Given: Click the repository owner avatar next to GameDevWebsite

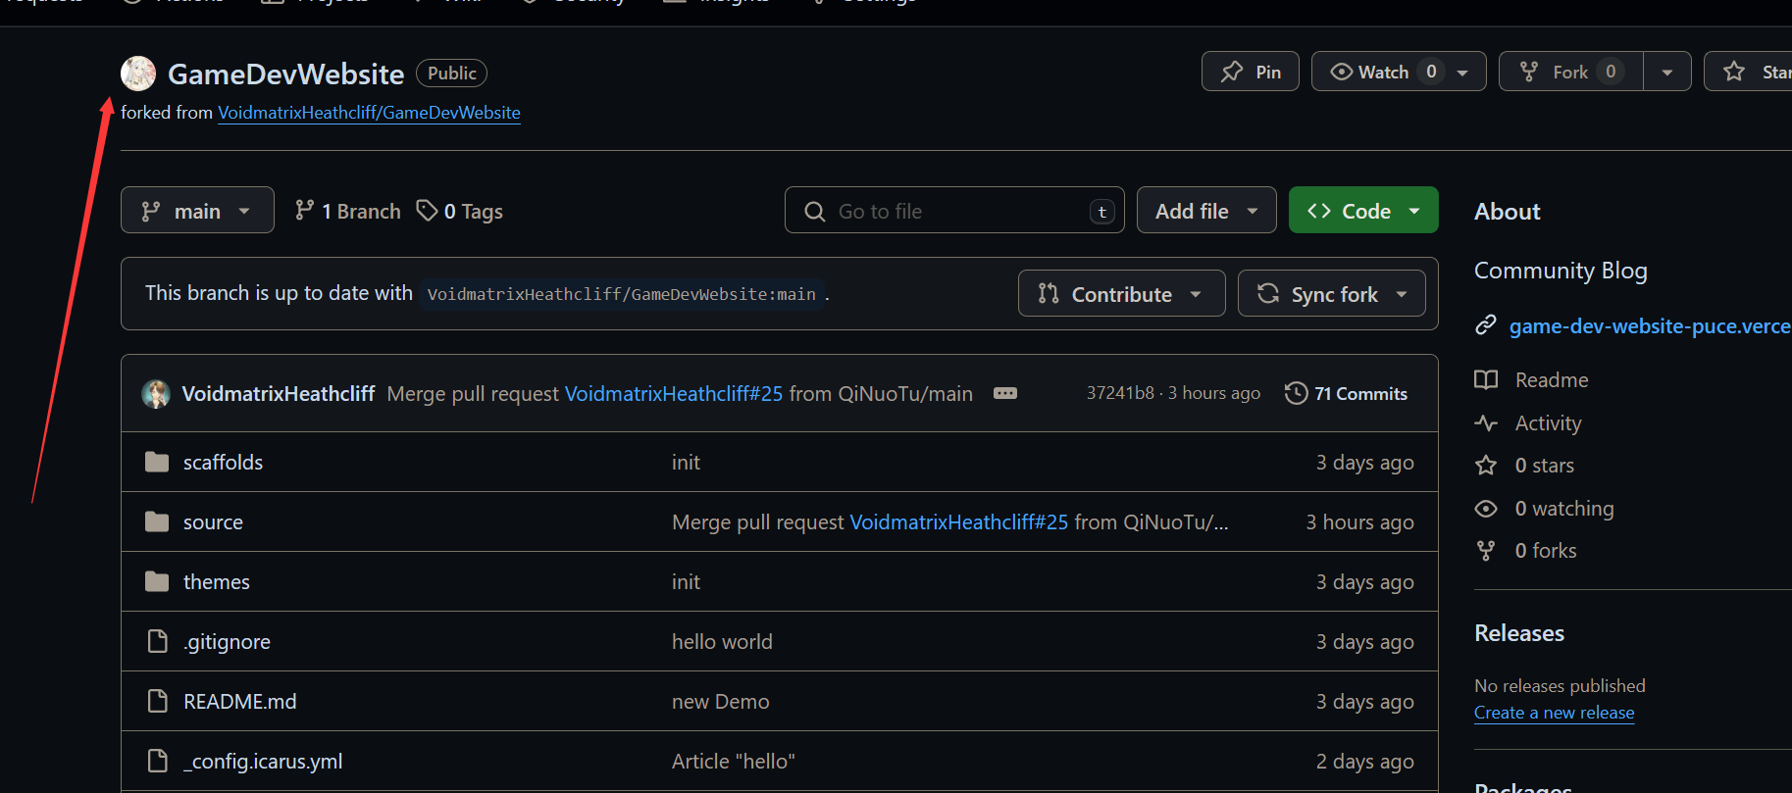Looking at the screenshot, I should [x=138, y=74].
